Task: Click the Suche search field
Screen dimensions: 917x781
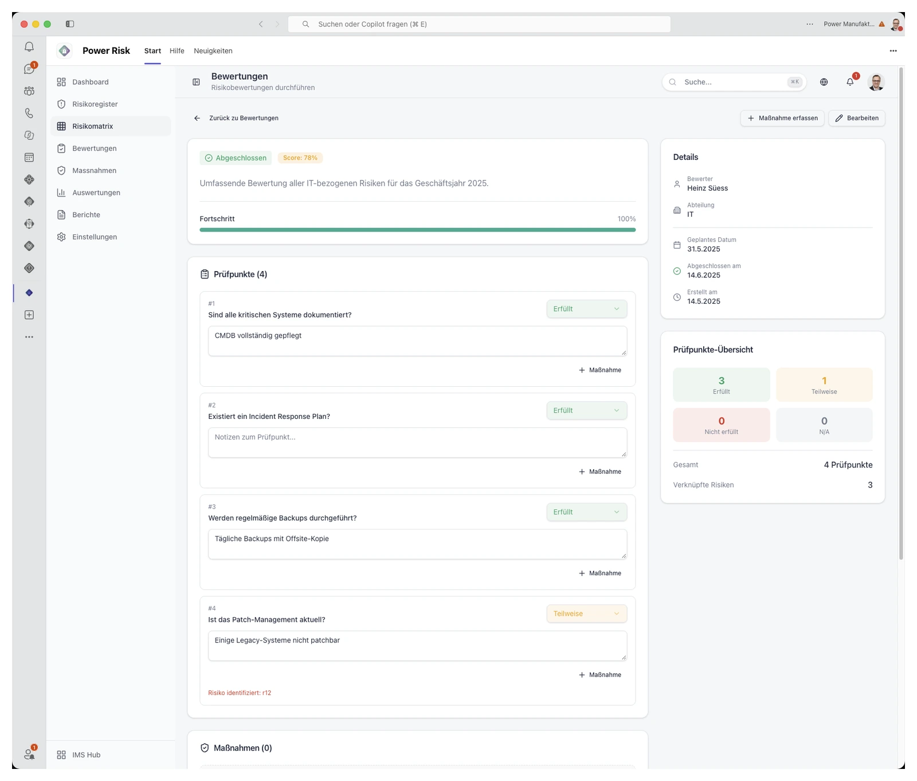Action: pos(734,82)
